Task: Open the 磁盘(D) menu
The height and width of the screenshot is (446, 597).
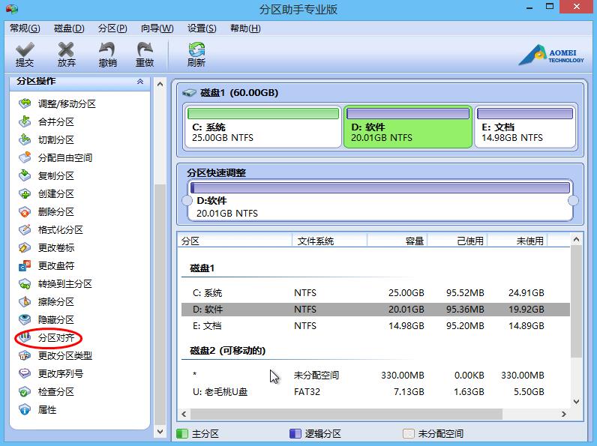Action: click(x=69, y=28)
